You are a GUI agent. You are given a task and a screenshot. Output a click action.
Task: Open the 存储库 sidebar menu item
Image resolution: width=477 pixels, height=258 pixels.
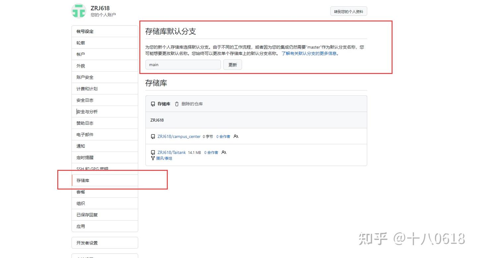pos(105,181)
